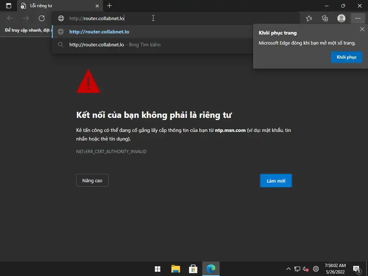Open the tab actions menu icon

(9, 6)
